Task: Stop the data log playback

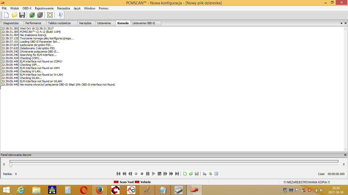Action: click(159, 174)
